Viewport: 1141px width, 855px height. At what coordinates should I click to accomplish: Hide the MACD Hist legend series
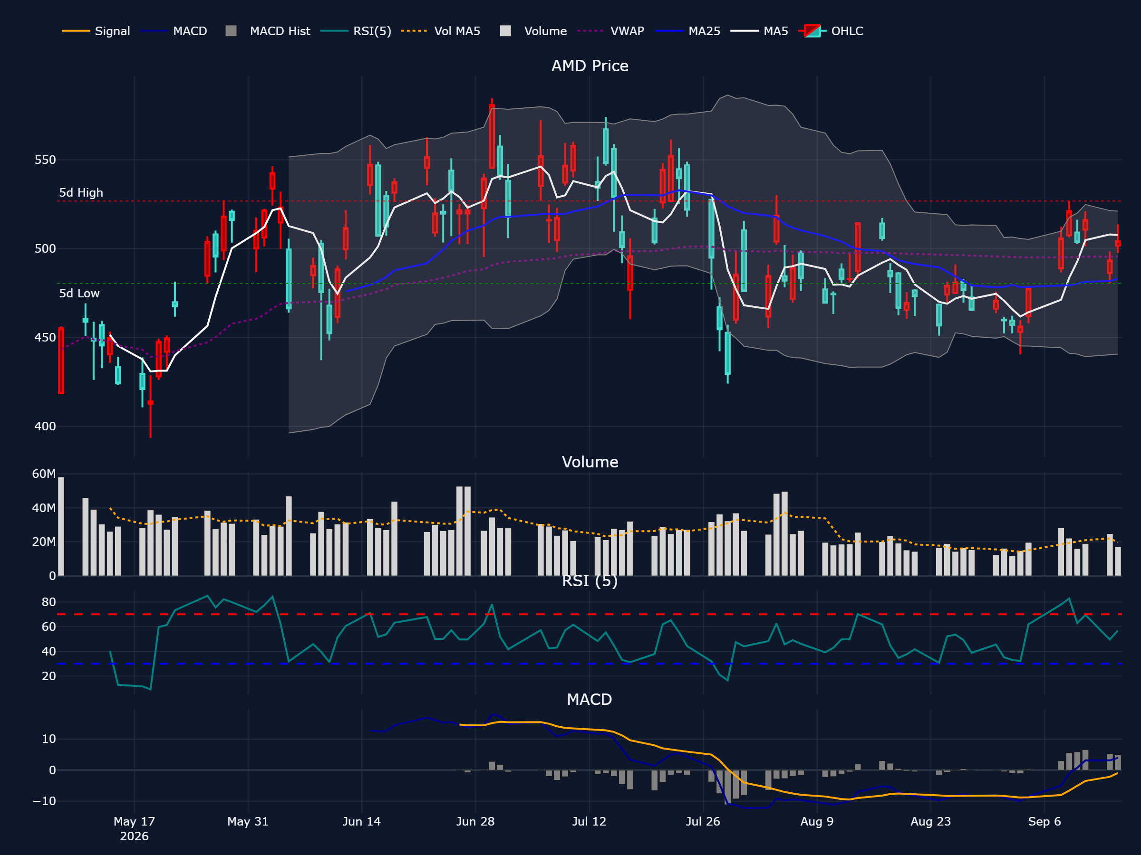coord(268,31)
